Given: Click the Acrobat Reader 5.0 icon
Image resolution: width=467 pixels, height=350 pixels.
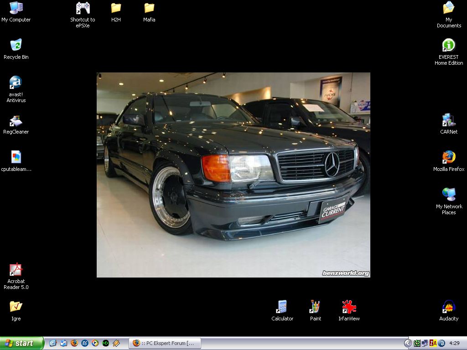Looking at the screenshot, I should click(x=16, y=270).
